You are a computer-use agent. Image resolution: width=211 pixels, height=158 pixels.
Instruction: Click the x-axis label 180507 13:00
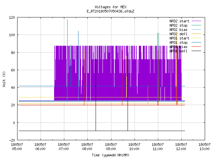(x=204, y=146)
